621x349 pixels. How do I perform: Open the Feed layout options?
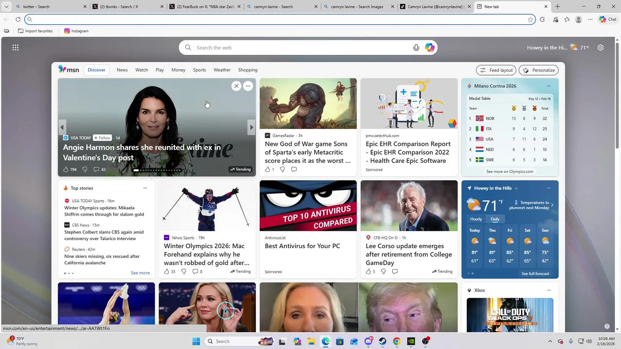[496, 70]
